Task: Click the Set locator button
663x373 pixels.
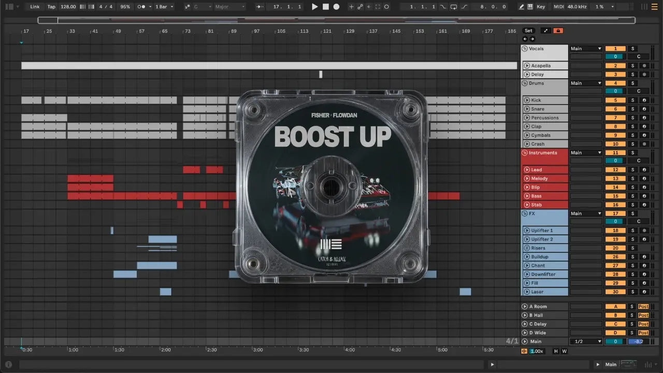Action: pos(528,31)
